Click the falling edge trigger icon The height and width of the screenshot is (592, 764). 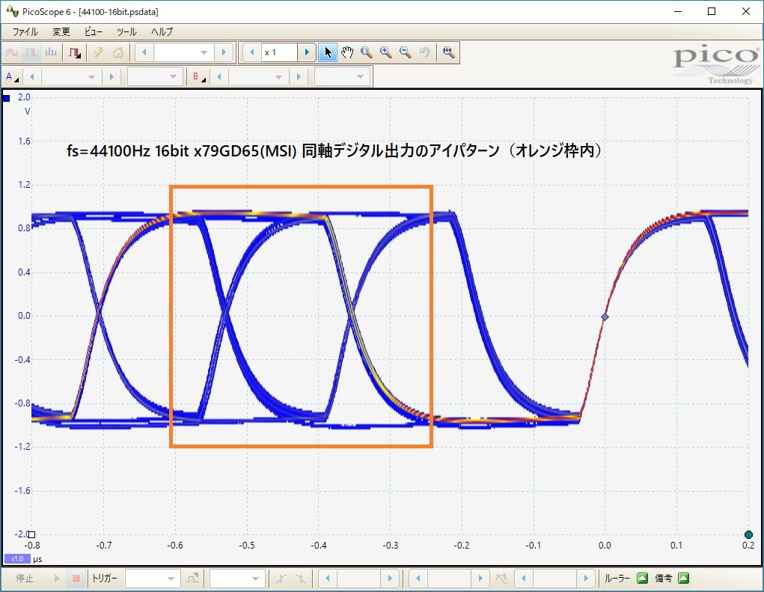click(x=301, y=579)
